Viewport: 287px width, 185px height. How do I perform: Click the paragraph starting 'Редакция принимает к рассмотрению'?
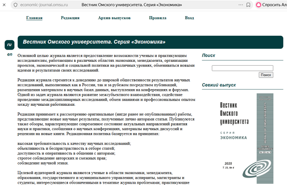[106, 124]
